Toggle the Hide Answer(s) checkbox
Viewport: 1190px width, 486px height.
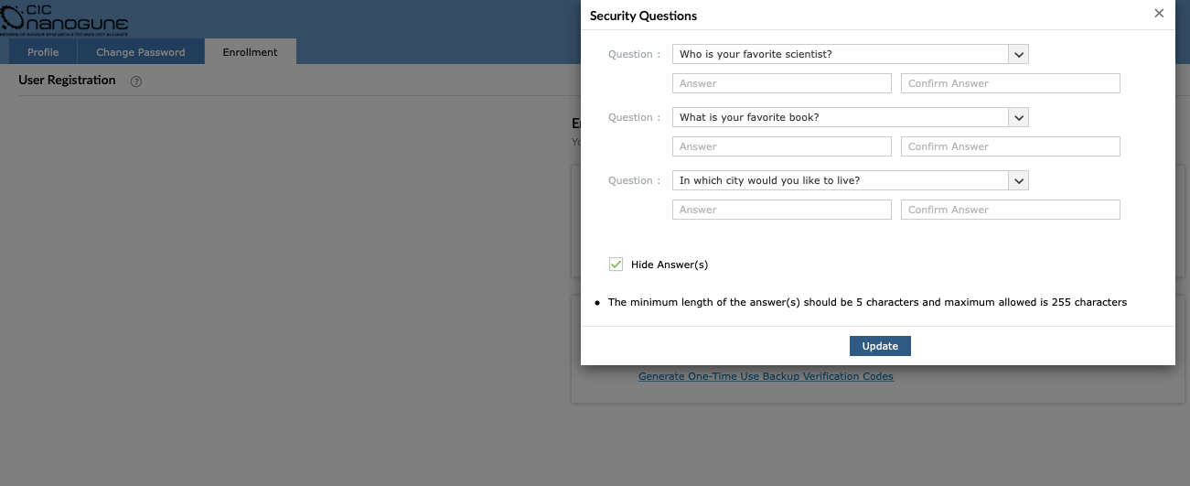point(616,265)
